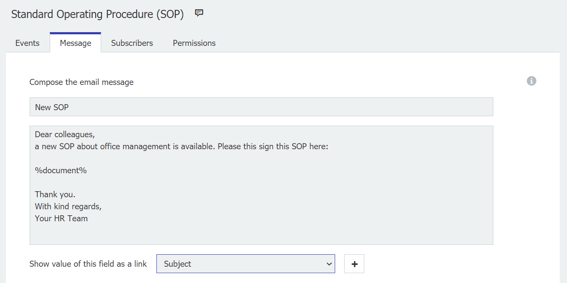
Task: Open the 'Show value of this field as a link' dropdown
Action: 246,263
